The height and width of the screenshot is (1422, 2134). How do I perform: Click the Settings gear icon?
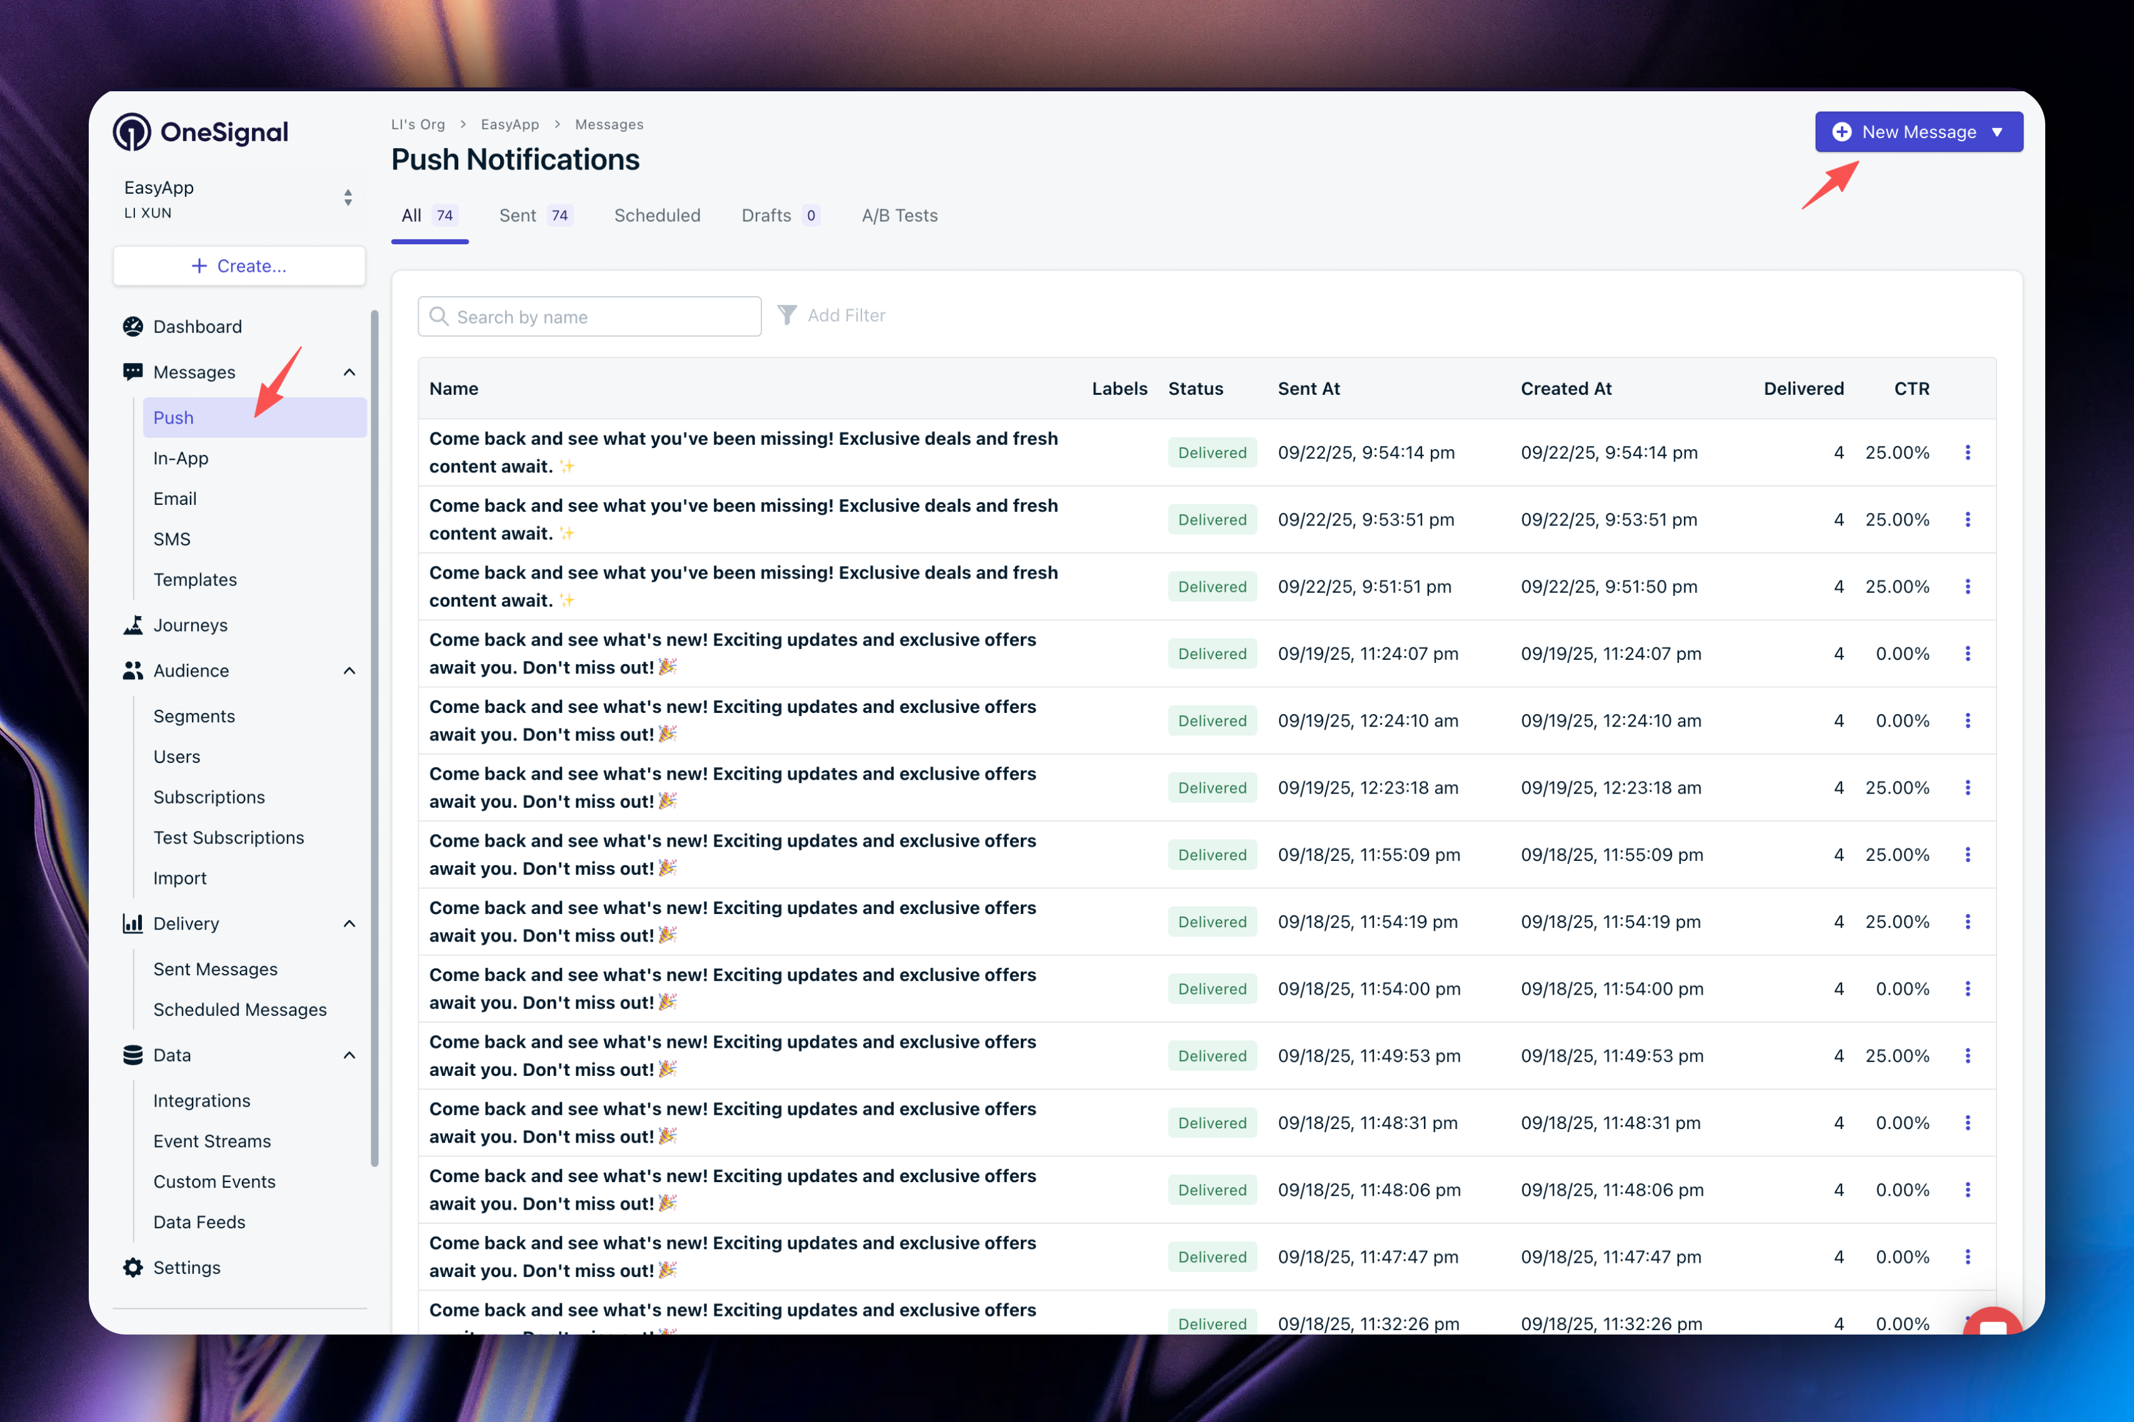click(x=133, y=1267)
